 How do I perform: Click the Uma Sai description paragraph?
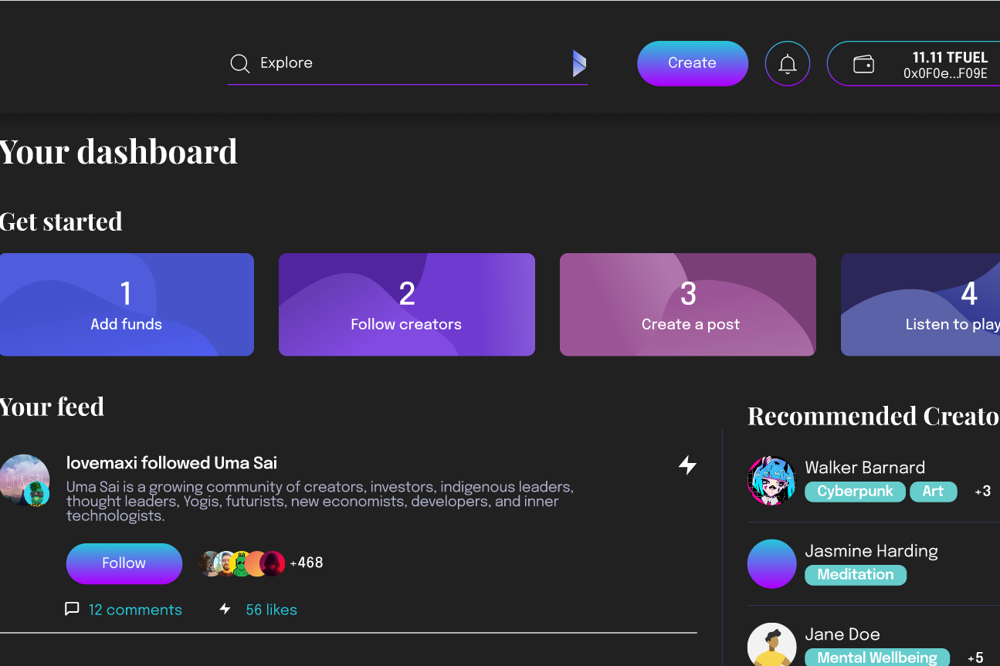320,502
